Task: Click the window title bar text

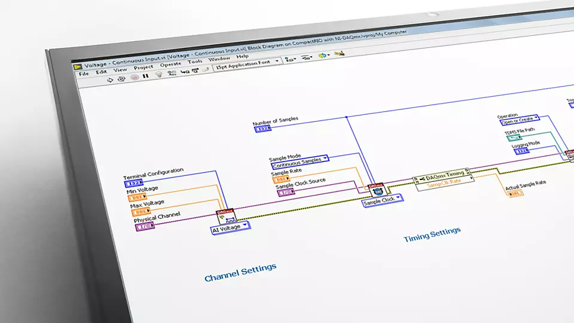Action: click(x=245, y=48)
